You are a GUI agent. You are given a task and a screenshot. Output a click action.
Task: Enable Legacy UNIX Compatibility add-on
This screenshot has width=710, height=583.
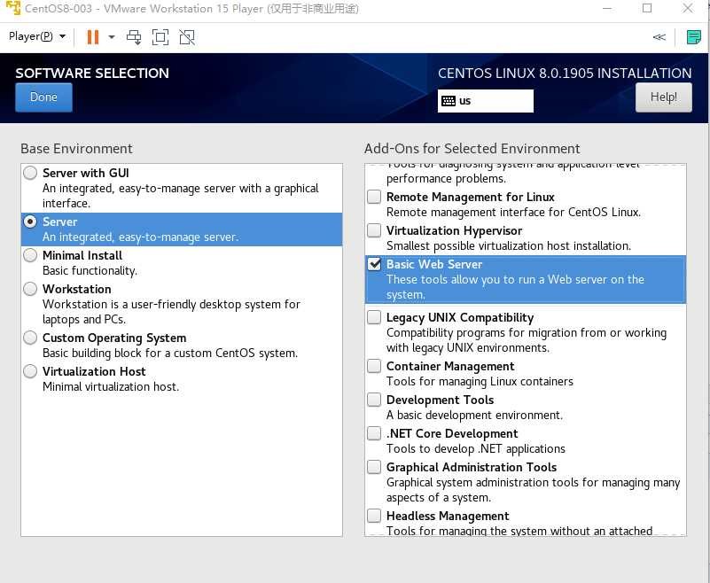374,317
